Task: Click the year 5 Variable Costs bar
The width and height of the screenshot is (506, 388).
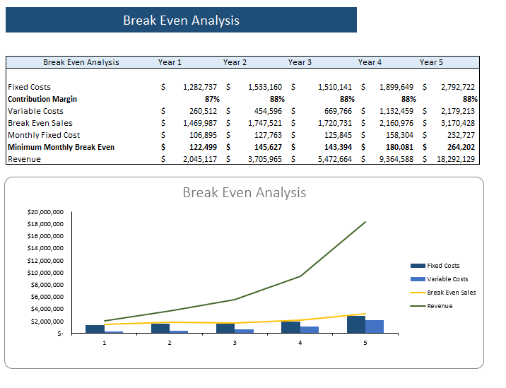Action: coord(375,327)
